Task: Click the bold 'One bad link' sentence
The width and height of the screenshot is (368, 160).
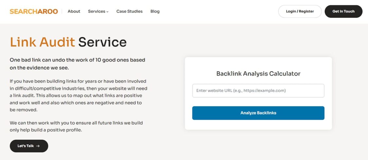Action: 78,64
